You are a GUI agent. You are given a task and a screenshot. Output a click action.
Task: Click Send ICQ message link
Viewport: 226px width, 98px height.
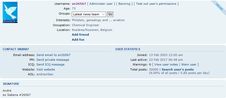[x=51, y=64]
